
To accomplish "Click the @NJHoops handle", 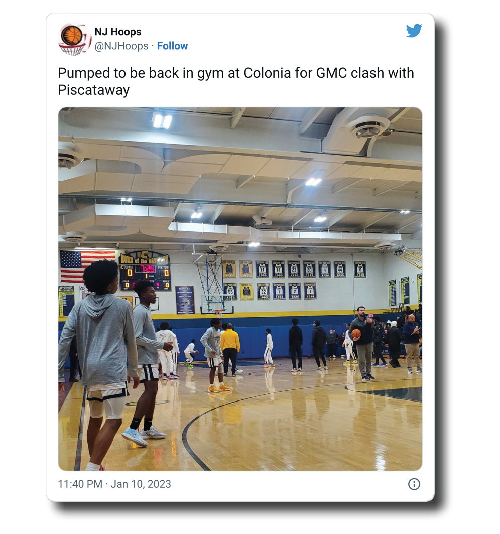I will point(121,46).
